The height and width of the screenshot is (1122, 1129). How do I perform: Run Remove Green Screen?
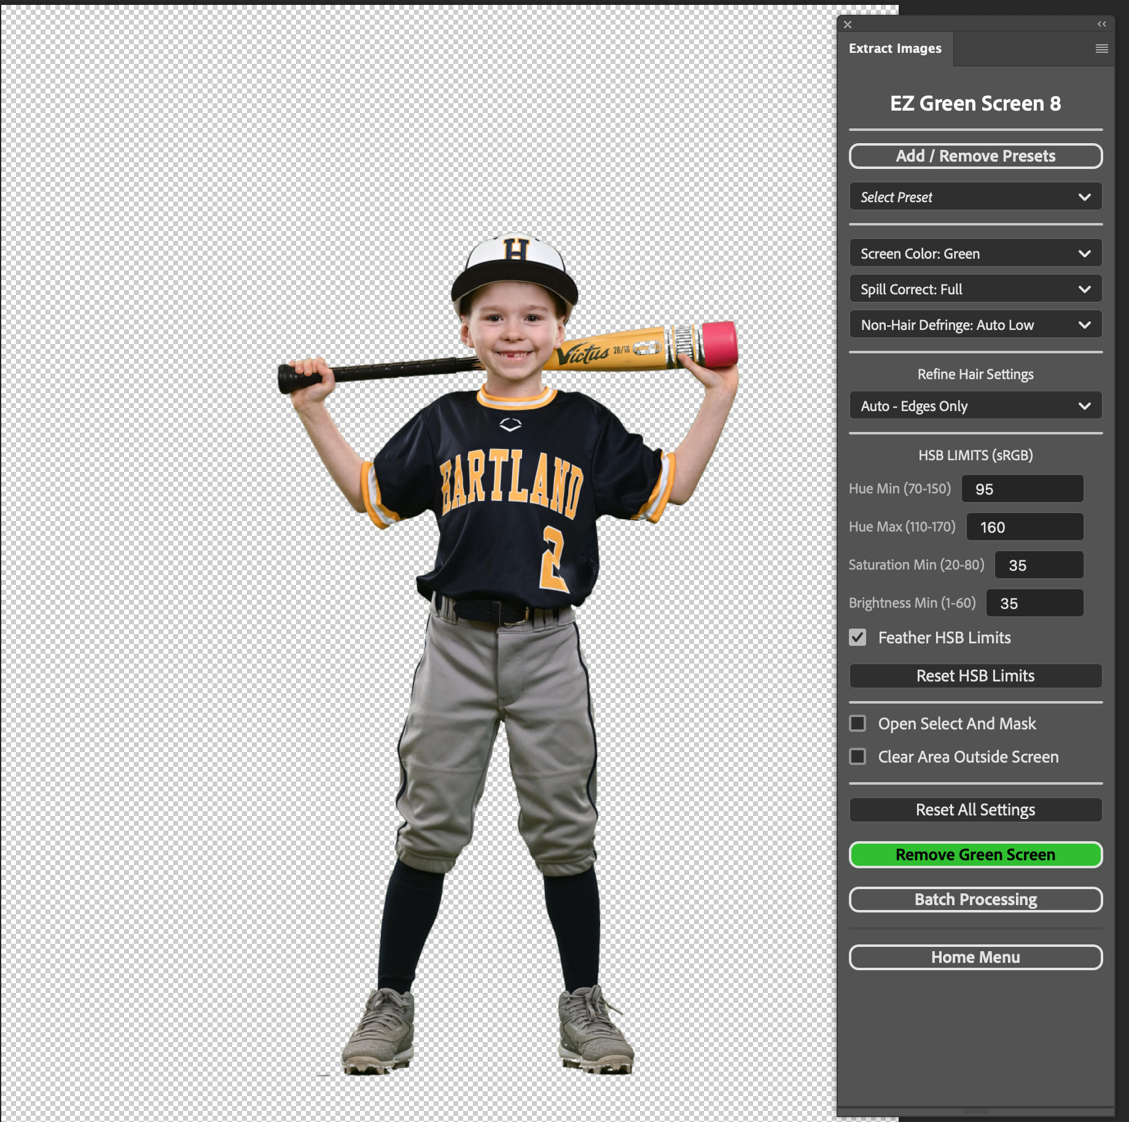[x=975, y=855]
